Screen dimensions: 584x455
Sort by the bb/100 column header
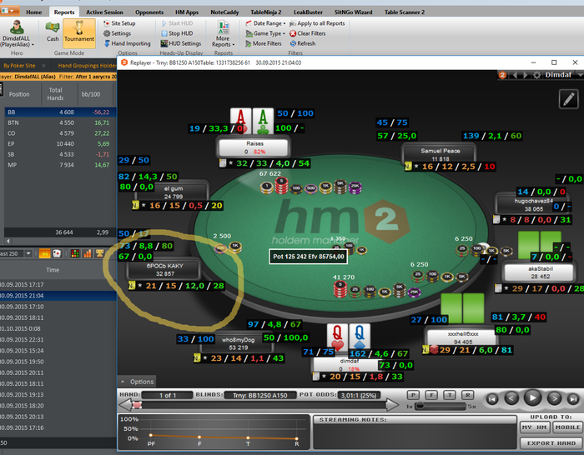91,94
